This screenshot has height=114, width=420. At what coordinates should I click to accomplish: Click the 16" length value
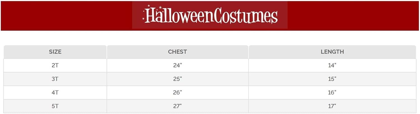332,92
